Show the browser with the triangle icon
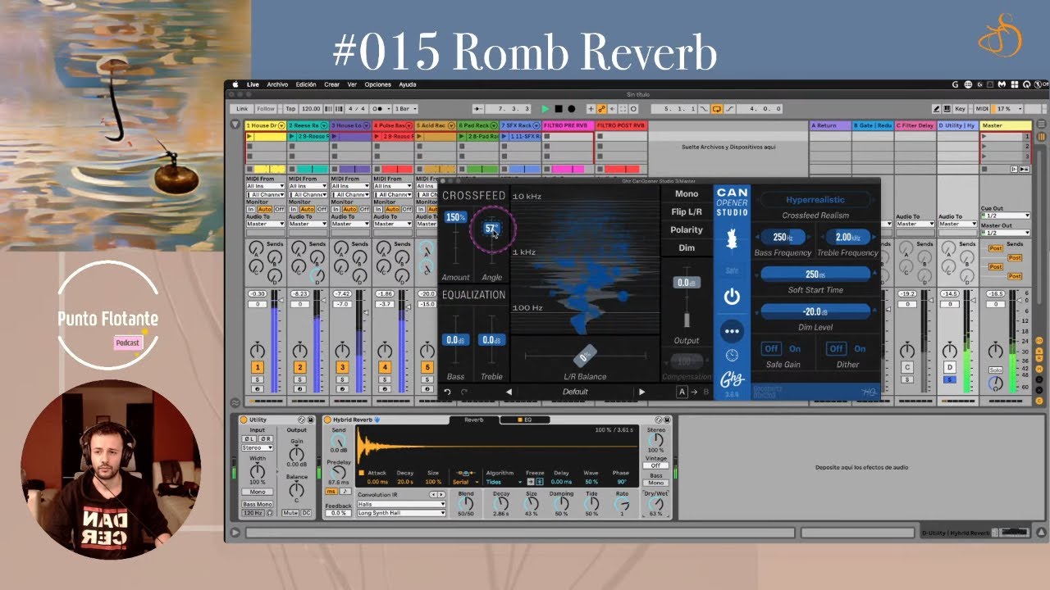 235,125
